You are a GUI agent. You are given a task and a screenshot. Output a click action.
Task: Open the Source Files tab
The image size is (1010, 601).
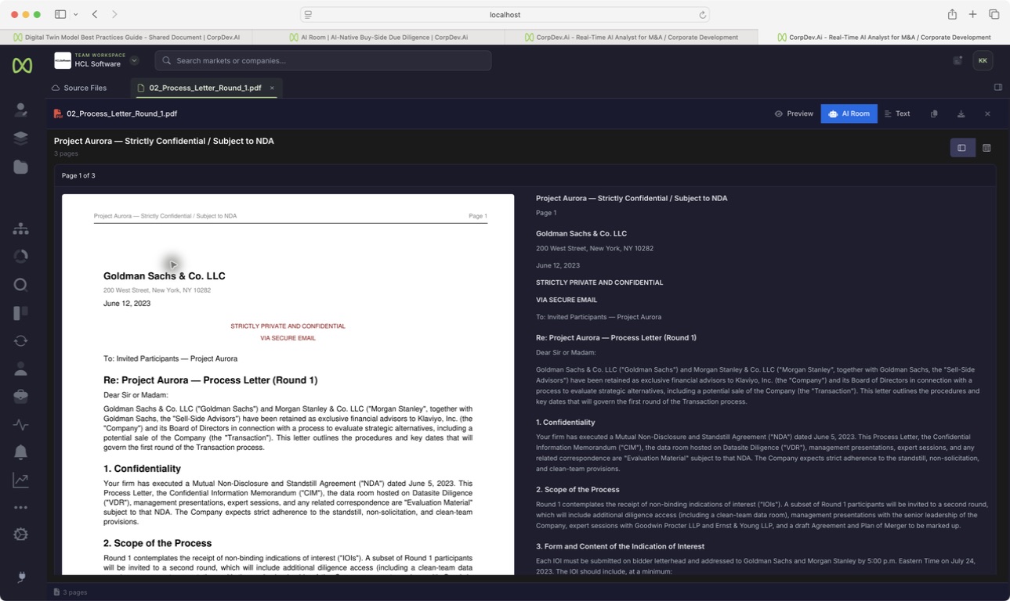point(79,88)
